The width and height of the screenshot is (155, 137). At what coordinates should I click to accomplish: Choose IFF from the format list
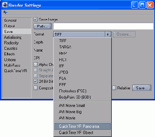[82, 66]
